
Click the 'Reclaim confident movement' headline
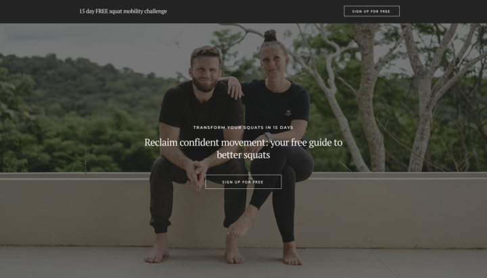pyautogui.click(x=243, y=148)
